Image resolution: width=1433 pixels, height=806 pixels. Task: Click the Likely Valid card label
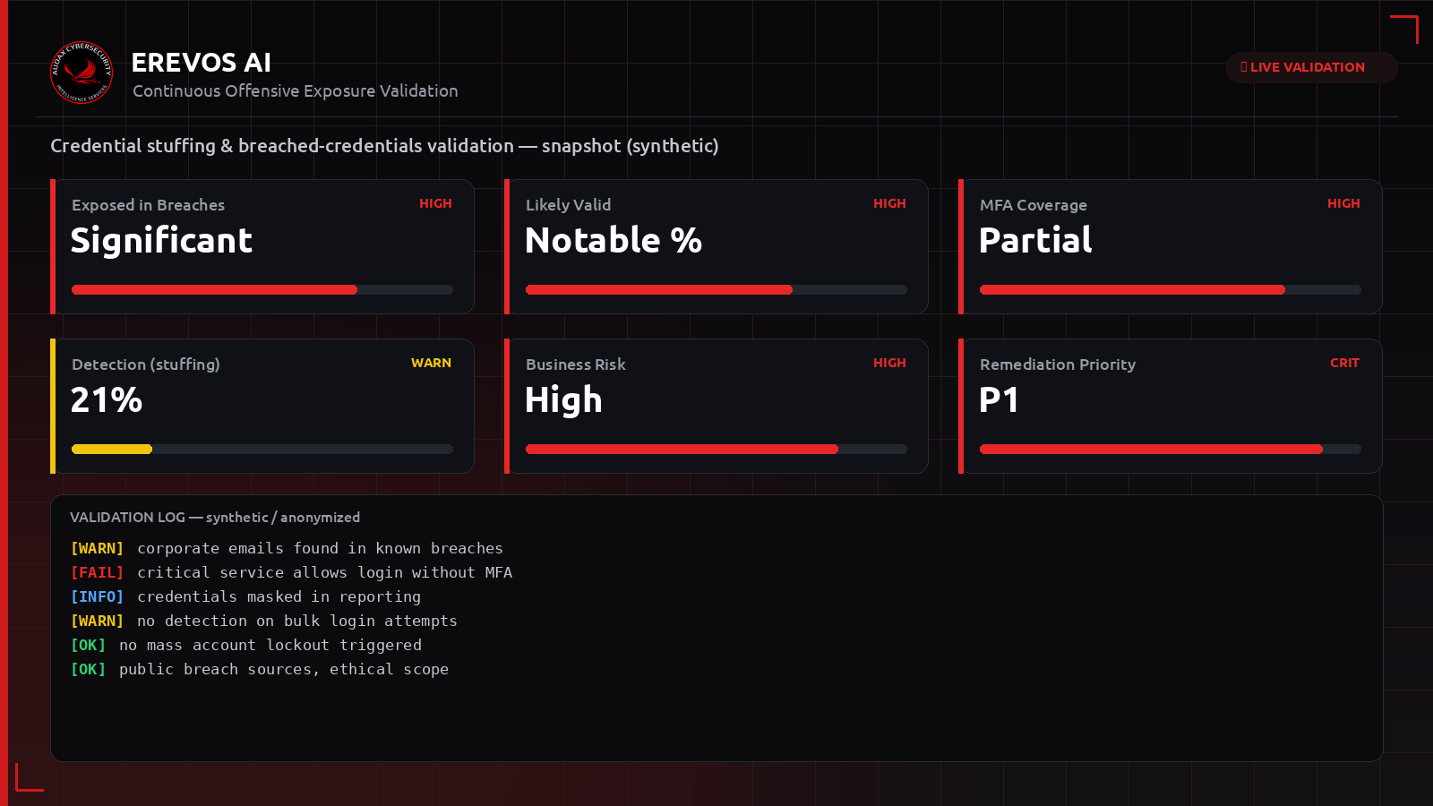point(568,205)
